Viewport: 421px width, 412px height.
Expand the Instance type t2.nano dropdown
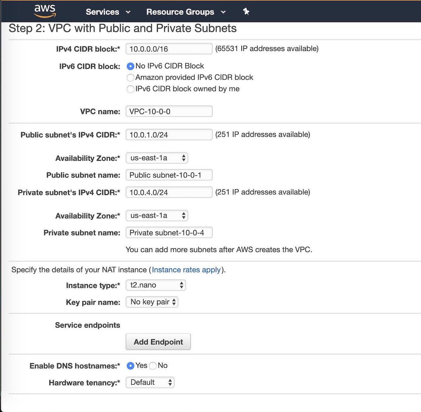(156, 285)
